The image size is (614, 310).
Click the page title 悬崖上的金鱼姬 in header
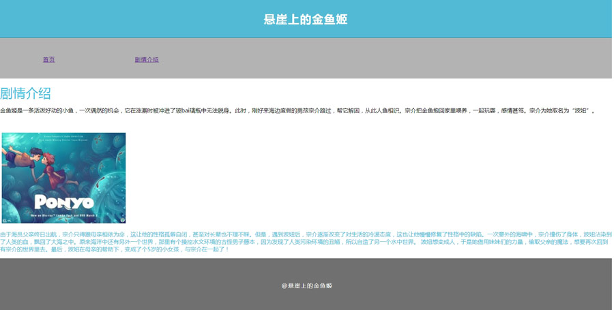click(306, 19)
